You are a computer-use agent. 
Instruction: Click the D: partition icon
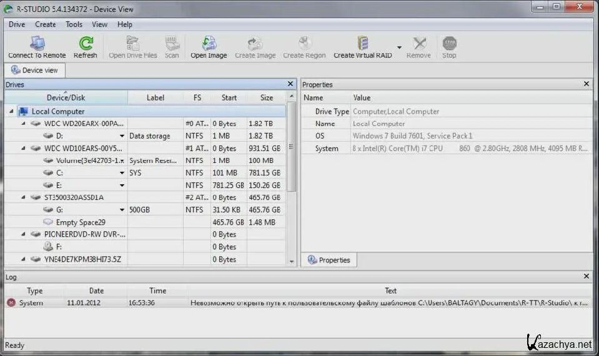click(47, 136)
